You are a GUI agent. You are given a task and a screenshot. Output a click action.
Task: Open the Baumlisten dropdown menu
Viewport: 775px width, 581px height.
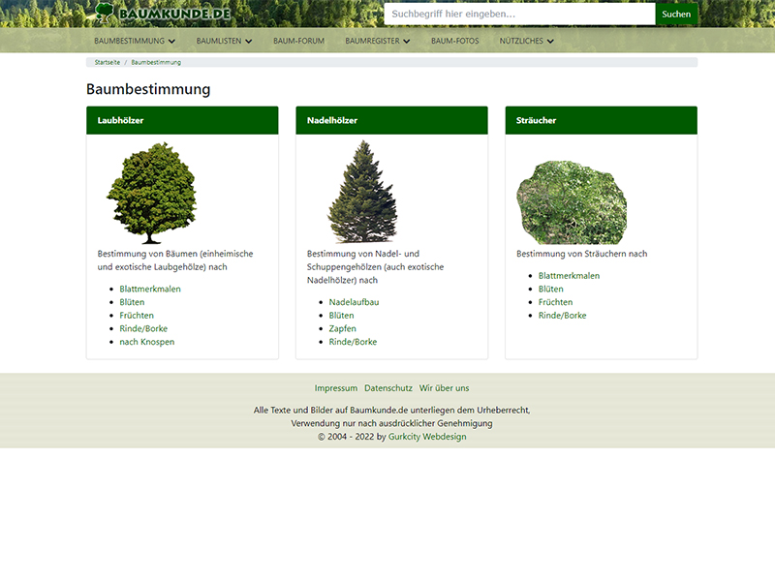(224, 42)
